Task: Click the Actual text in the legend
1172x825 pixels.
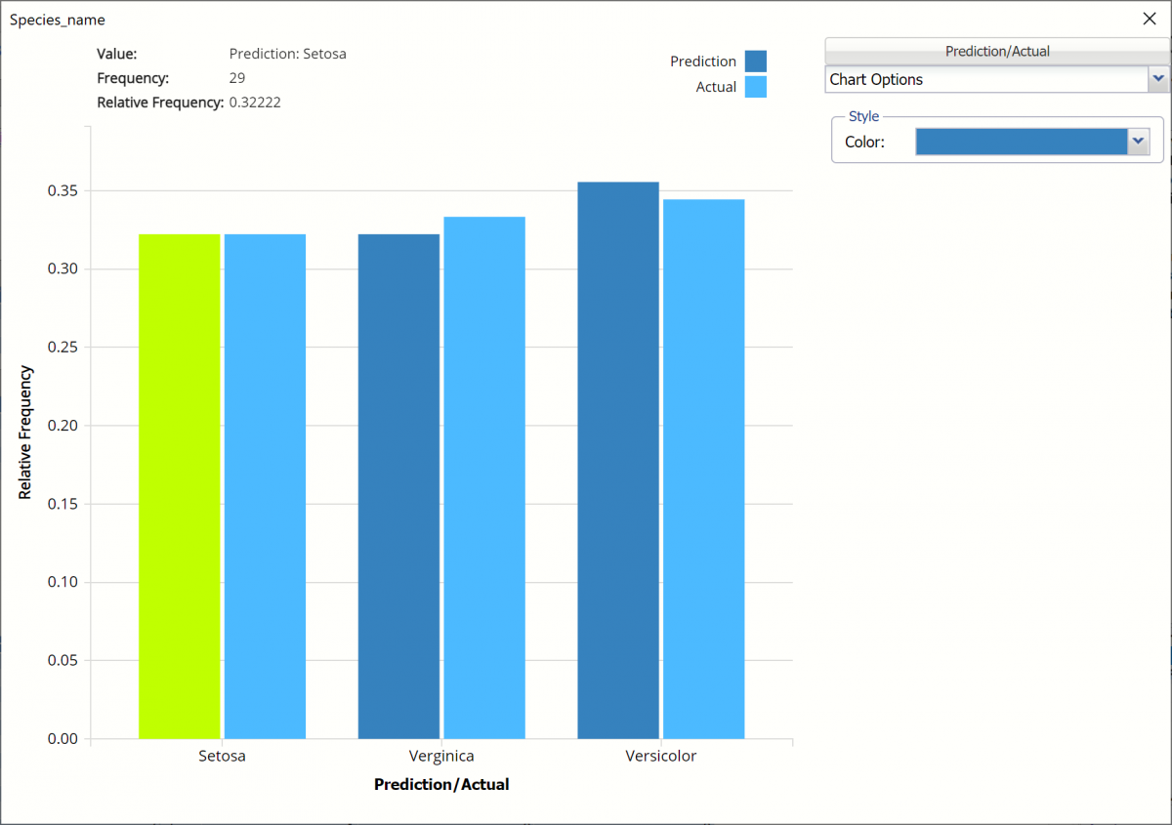Action: pyautogui.click(x=716, y=87)
